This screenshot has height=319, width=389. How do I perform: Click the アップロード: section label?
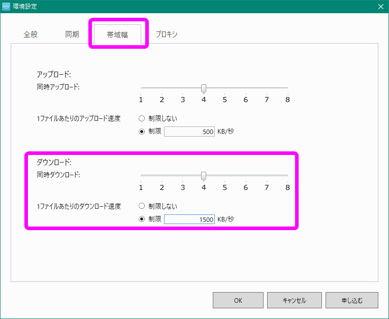coord(54,75)
